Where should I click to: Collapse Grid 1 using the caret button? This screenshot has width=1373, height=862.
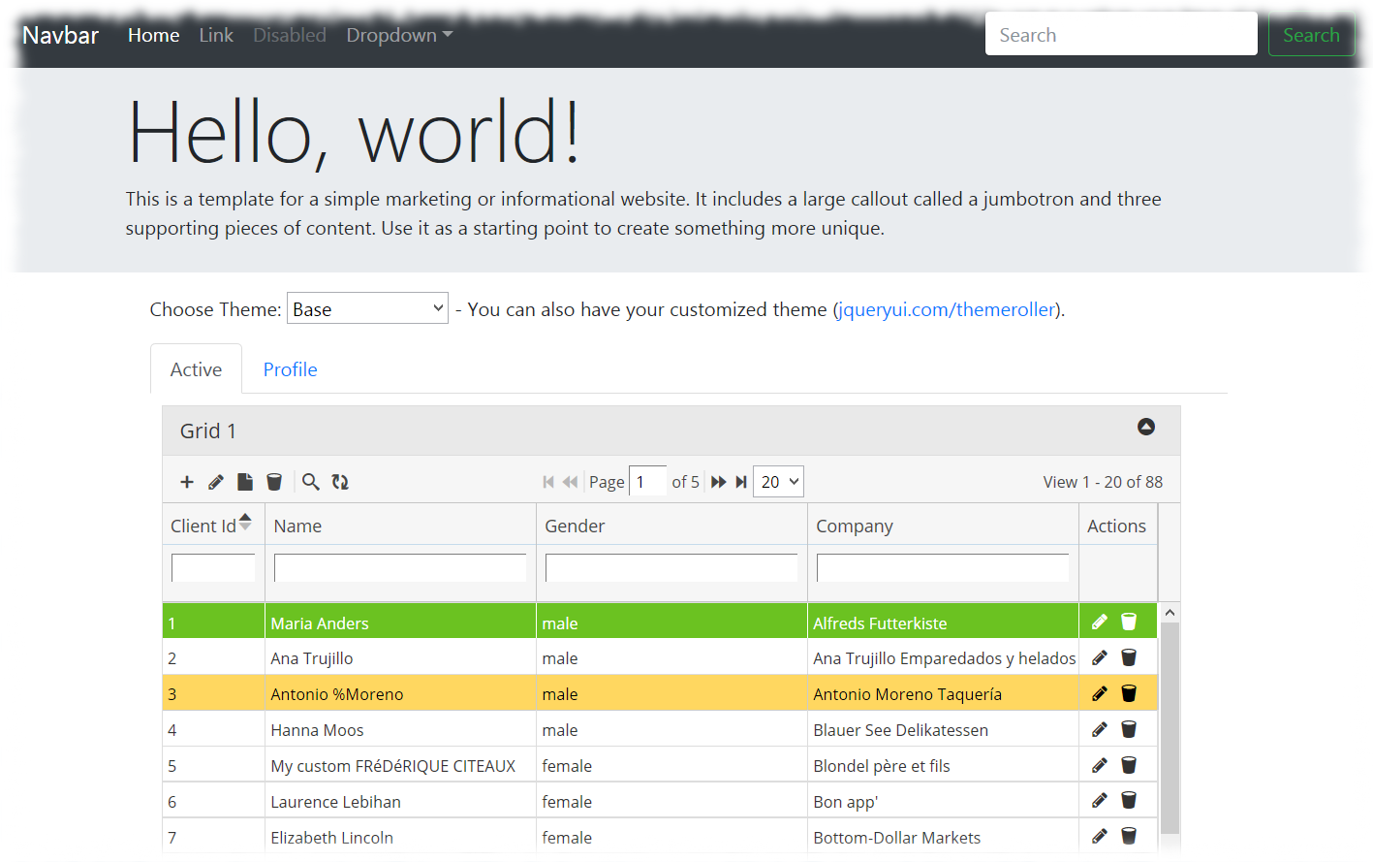1145,427
